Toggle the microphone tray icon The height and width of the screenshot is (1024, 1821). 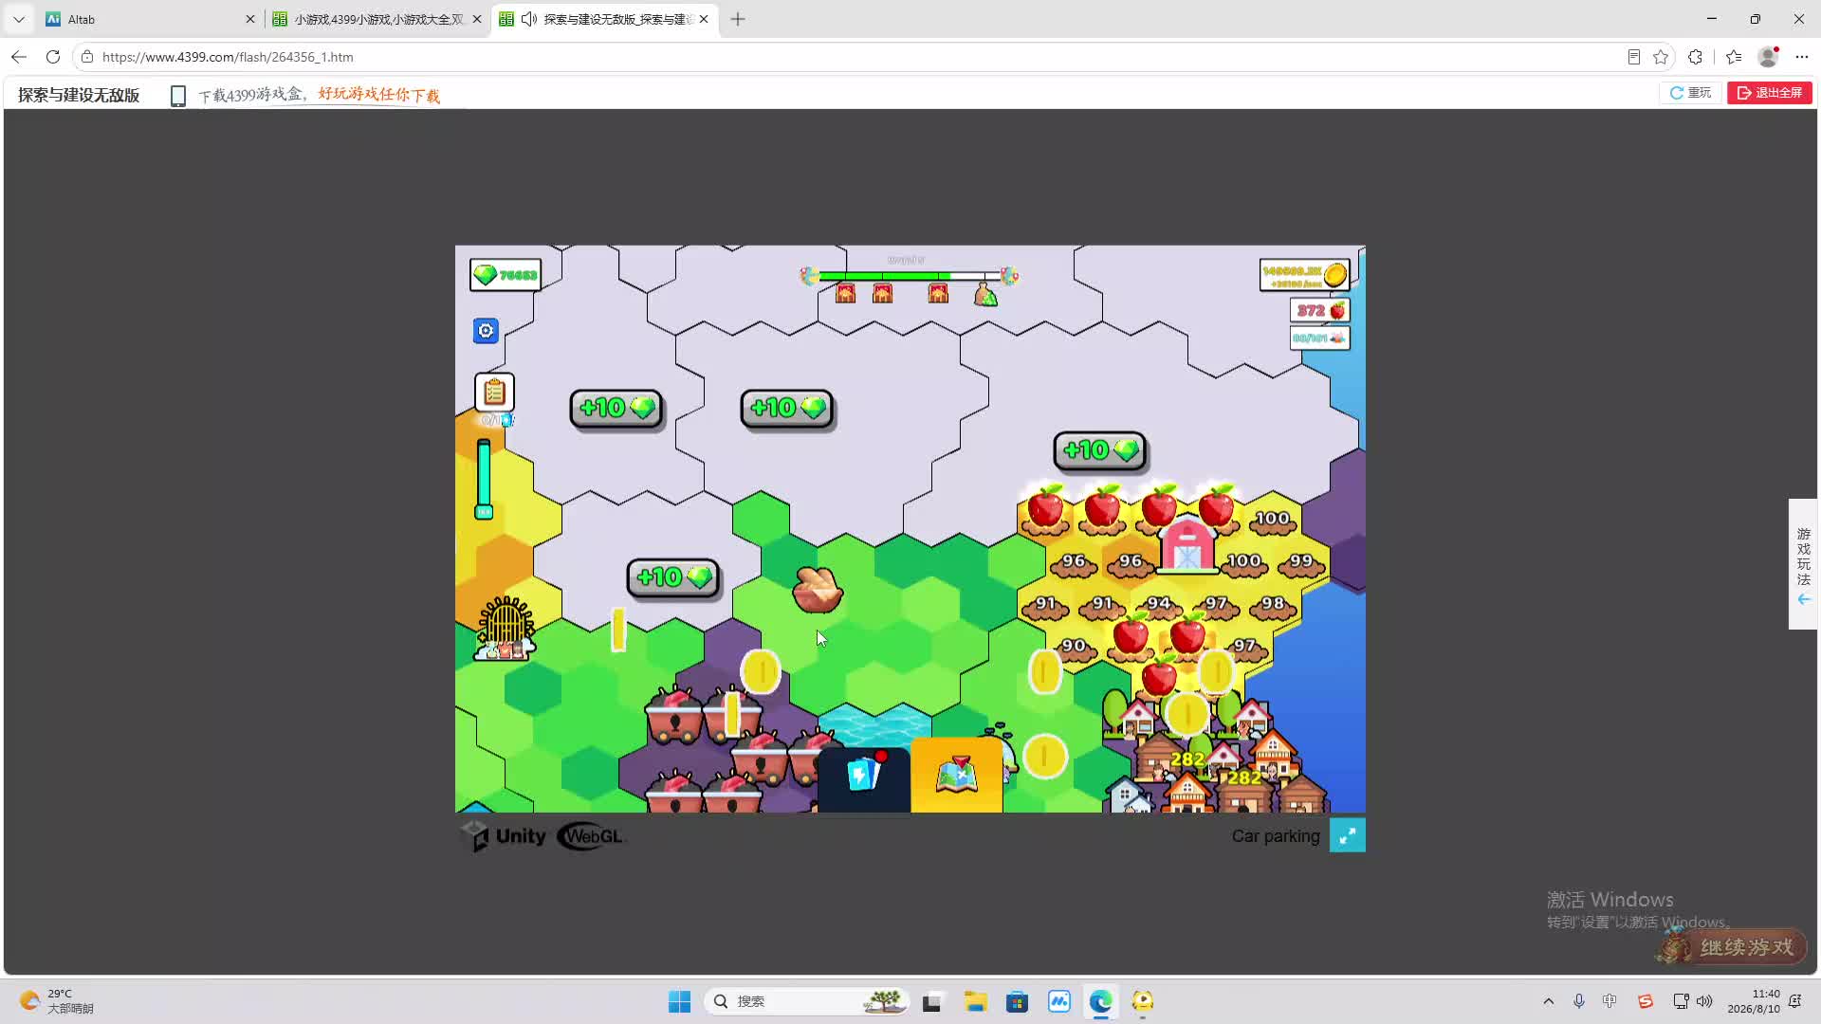[x=1579, y=1001]
